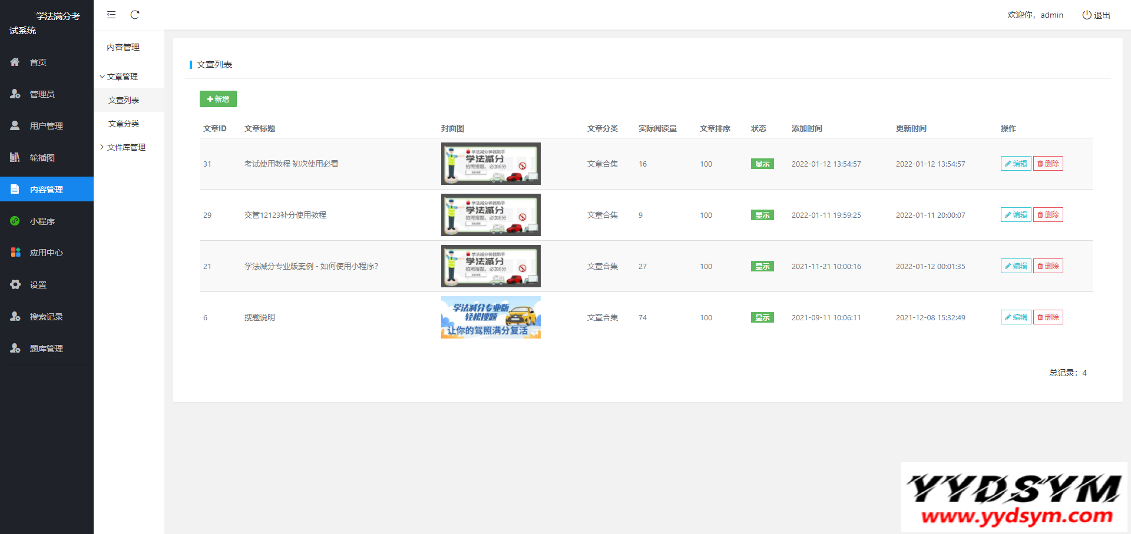Select 题库管理 in left sidebar
This screenshot has width=1131, height=534.
(x=46, y=349)
